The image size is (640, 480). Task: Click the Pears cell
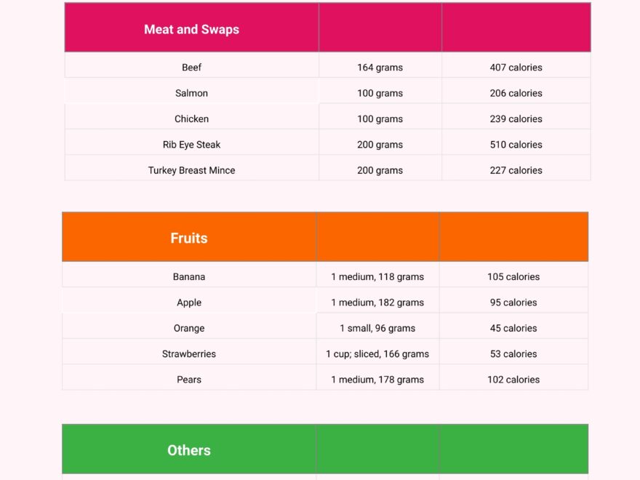[x=189, y=380]
